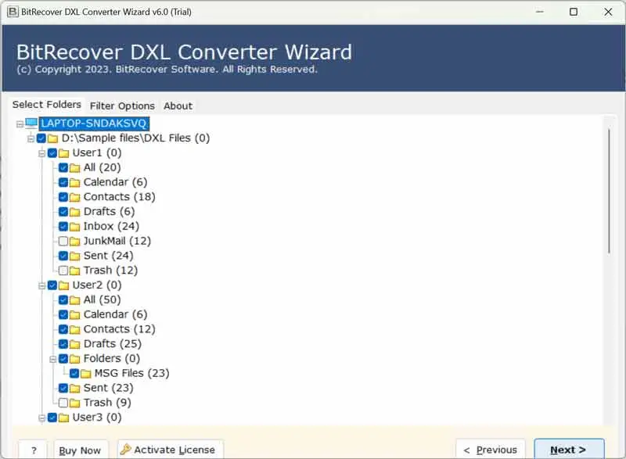Image resolution: width=626 pixels, height=459 pixels.
Task: Collapse the Folders node under User2
Action: click(52, 359)
